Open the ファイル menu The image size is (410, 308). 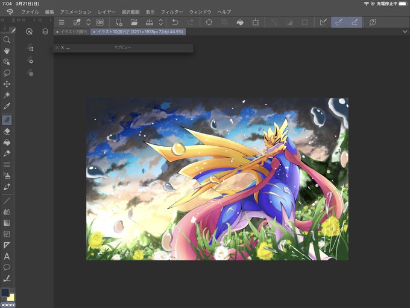(x=30, y=12)
